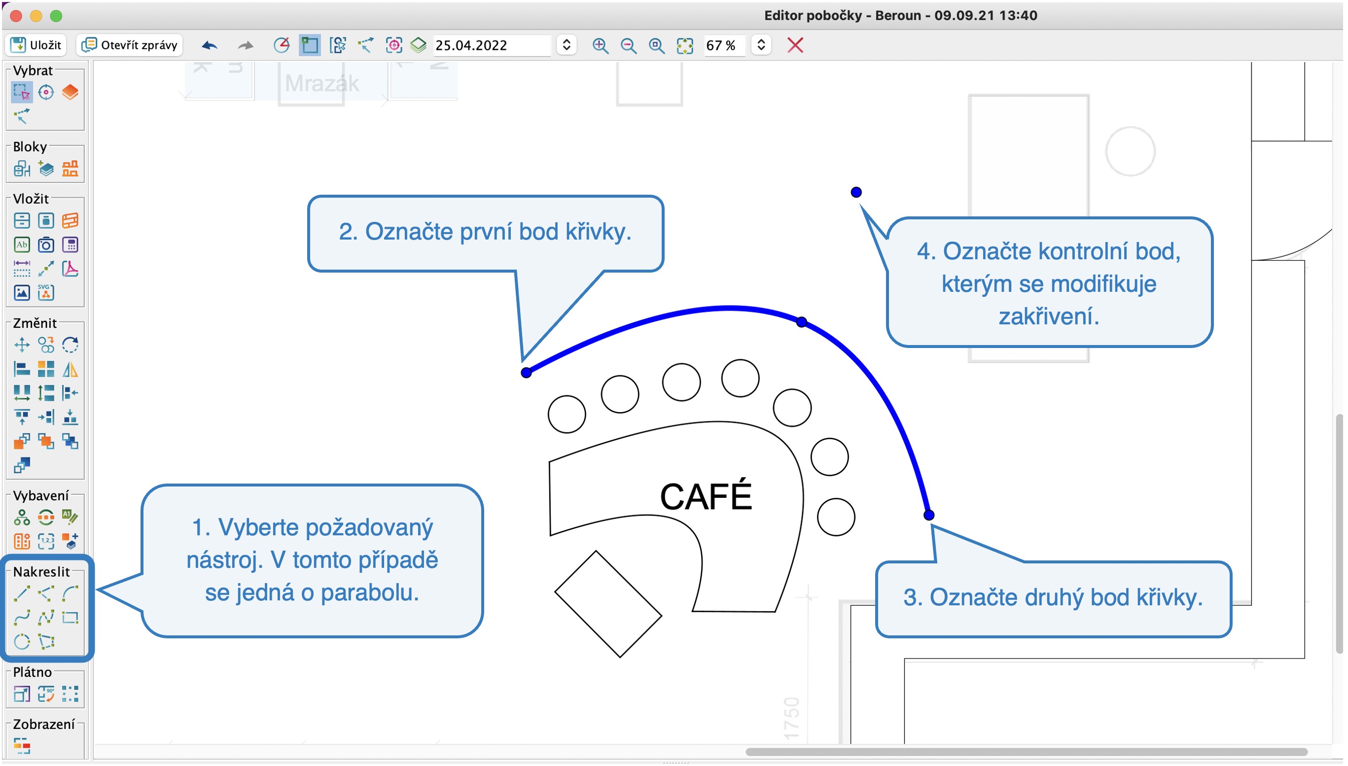The image size is (1348, 766).
Task: Select the Move tool in Změnit
Action: (x=22, y=346)
